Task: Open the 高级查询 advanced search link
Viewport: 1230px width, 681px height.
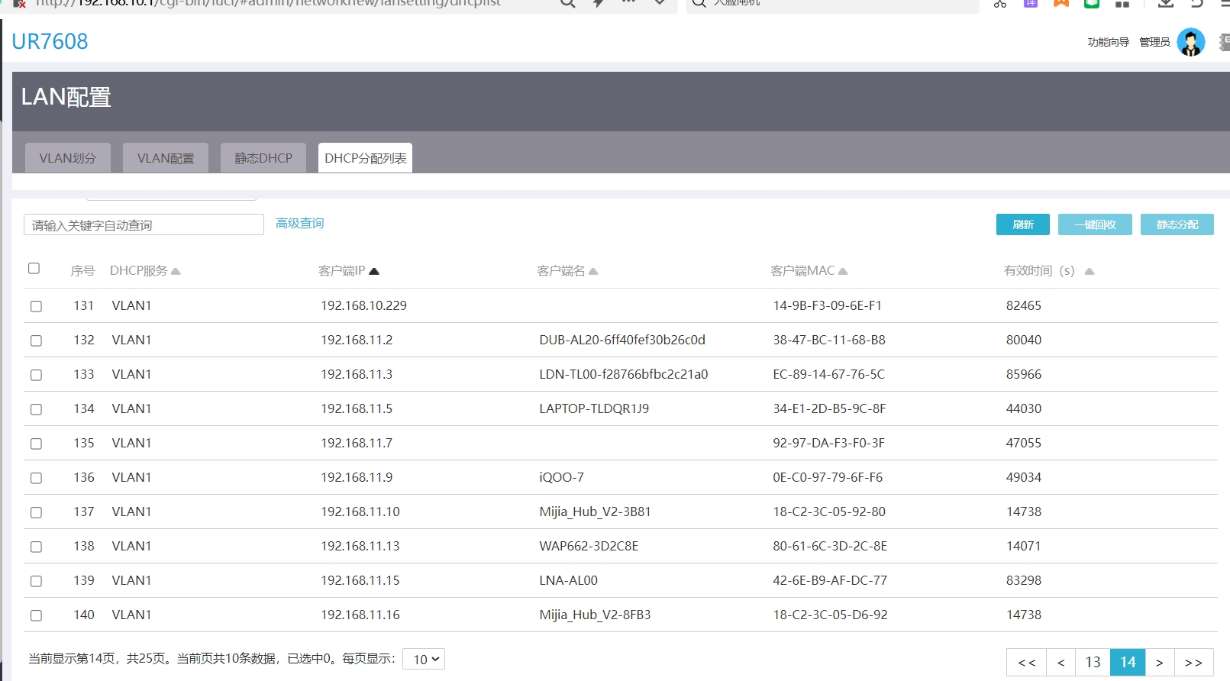Action: click(x=299, y=223)
